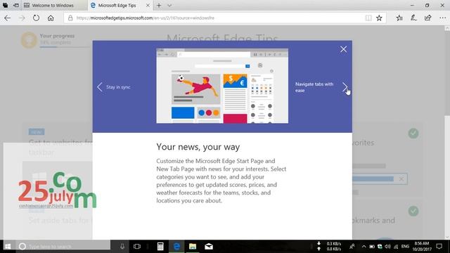Share this page icon
Image resolution: width=450 pixels, height=253 pixels.
(x=428, y=18)
